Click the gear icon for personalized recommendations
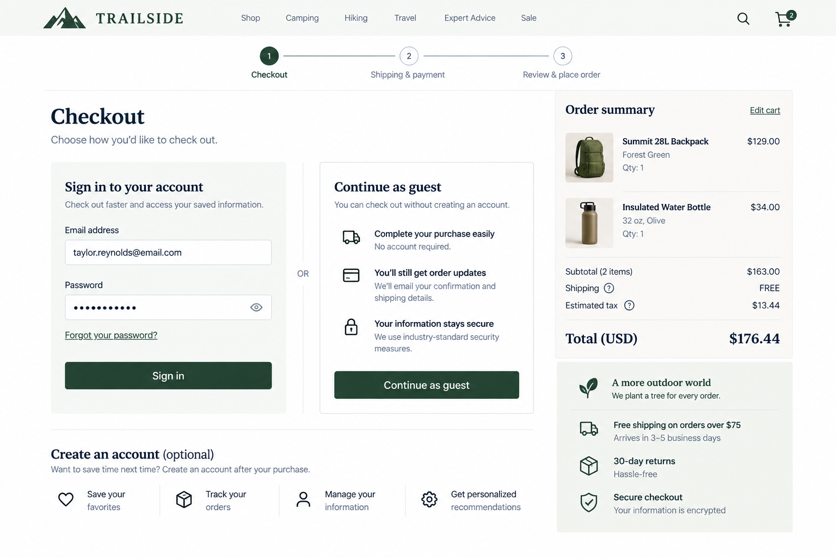This screenshot has height=557, width=836. click(429, 499)
